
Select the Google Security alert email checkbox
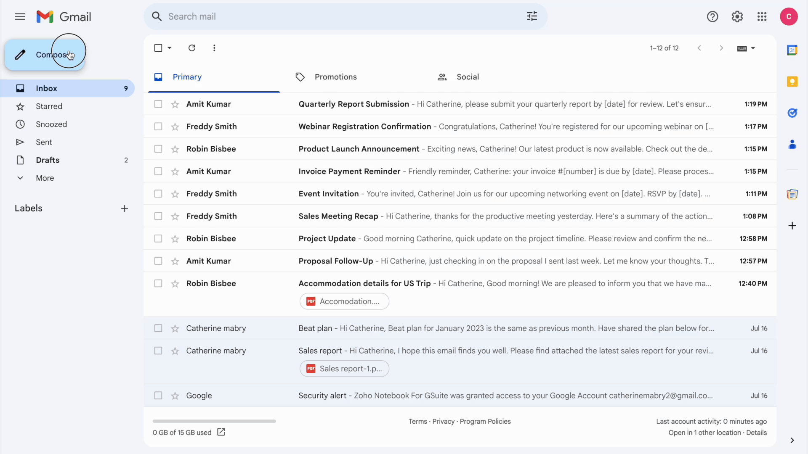tap(158, 396)
